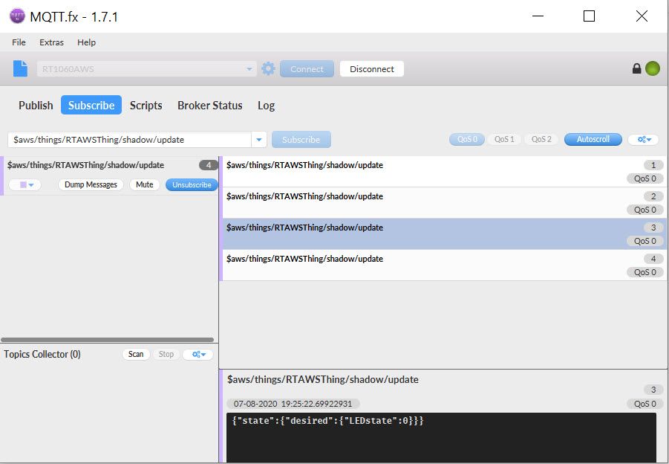Click the green connection status indicator
This screenshot has width=669, height=464.
pyautogui.click(x=653, y=68)
